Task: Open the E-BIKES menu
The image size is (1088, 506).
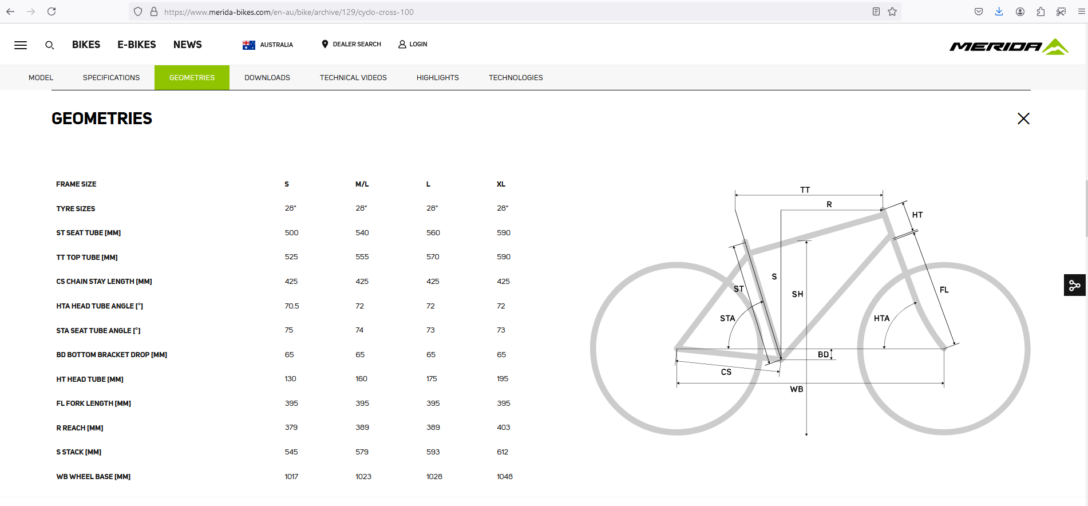Action: click(137, 45)
